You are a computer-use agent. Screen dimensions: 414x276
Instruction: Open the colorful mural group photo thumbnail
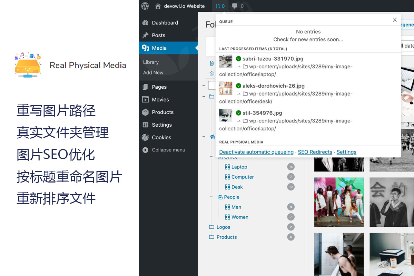point(339,202)
